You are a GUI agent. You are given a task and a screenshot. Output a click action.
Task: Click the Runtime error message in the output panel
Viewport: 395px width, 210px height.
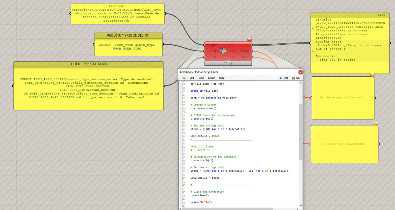(348, 45)
